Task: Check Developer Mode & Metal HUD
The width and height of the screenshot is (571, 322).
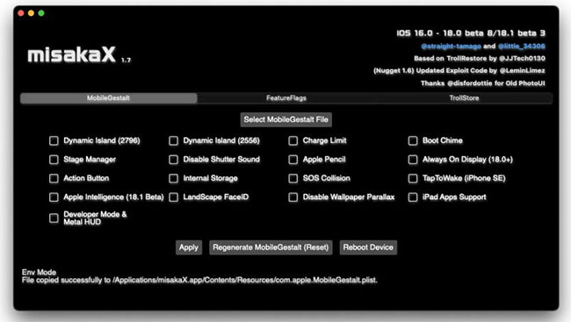Action: (54, 218)
